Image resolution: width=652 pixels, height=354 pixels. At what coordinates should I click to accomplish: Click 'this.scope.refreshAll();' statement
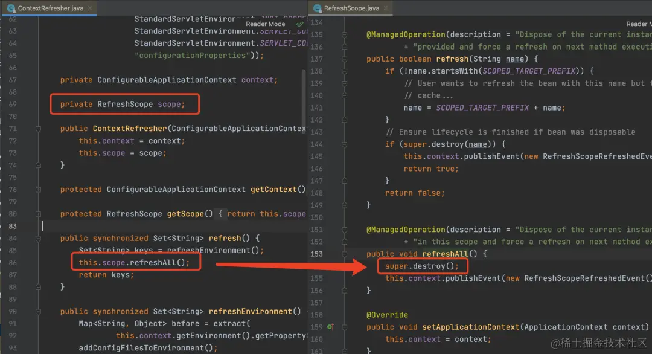coord(134,263)
